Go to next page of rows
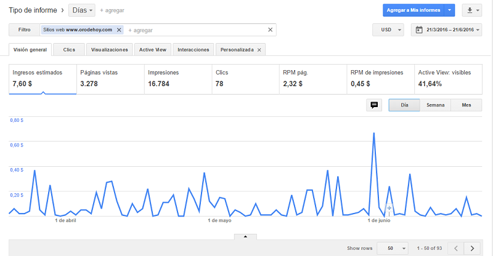 point(472,248)
